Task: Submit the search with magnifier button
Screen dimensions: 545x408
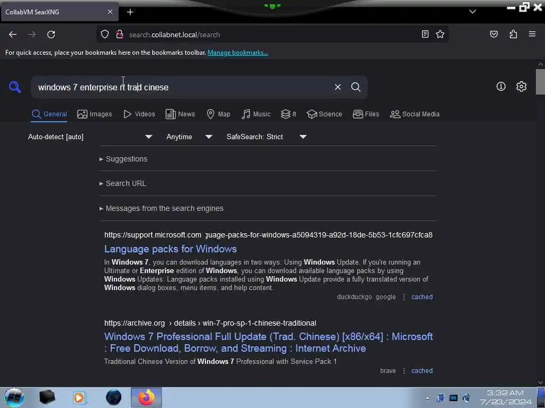Action: tap(356, 87)
